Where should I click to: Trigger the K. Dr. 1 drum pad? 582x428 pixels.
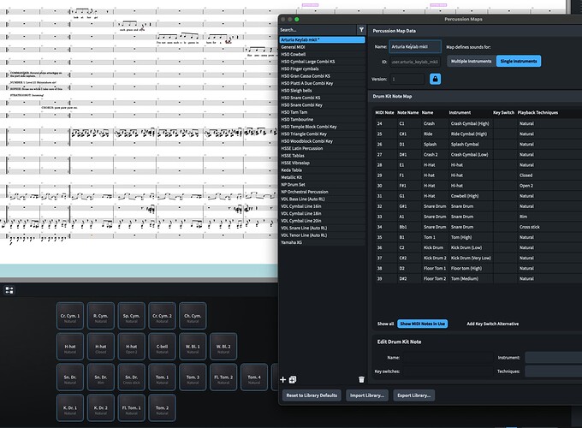(x=70, y=408)
